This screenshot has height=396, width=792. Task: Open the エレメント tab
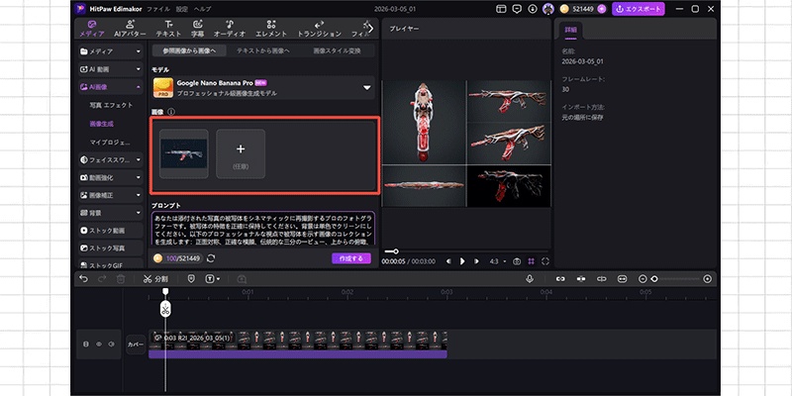271,29
